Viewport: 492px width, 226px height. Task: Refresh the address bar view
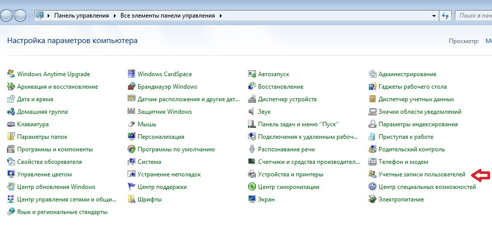point(445,16)
